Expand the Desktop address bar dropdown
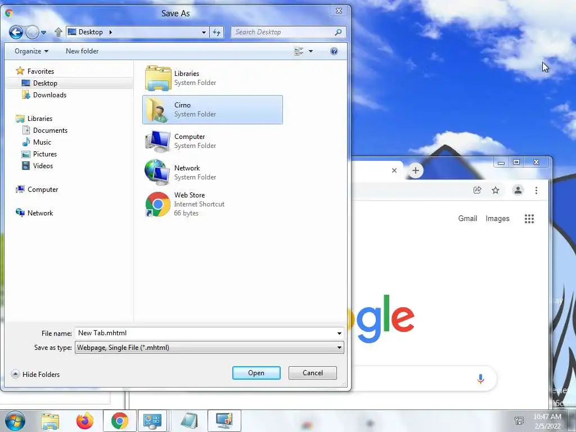The width and height of the screenshot is (576, 432). tap(204, 32)
